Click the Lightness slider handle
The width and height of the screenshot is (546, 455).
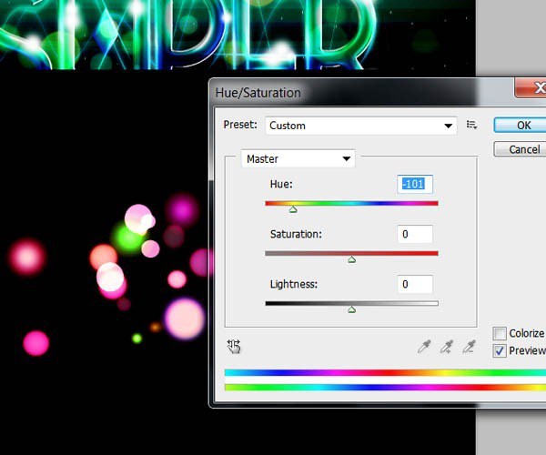pyautogui.click(x=351, y=309)
